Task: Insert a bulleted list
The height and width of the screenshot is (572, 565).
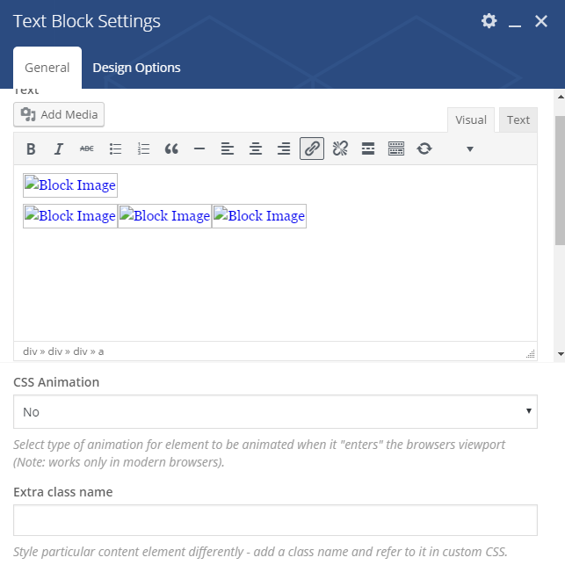Action: point(115,148)
